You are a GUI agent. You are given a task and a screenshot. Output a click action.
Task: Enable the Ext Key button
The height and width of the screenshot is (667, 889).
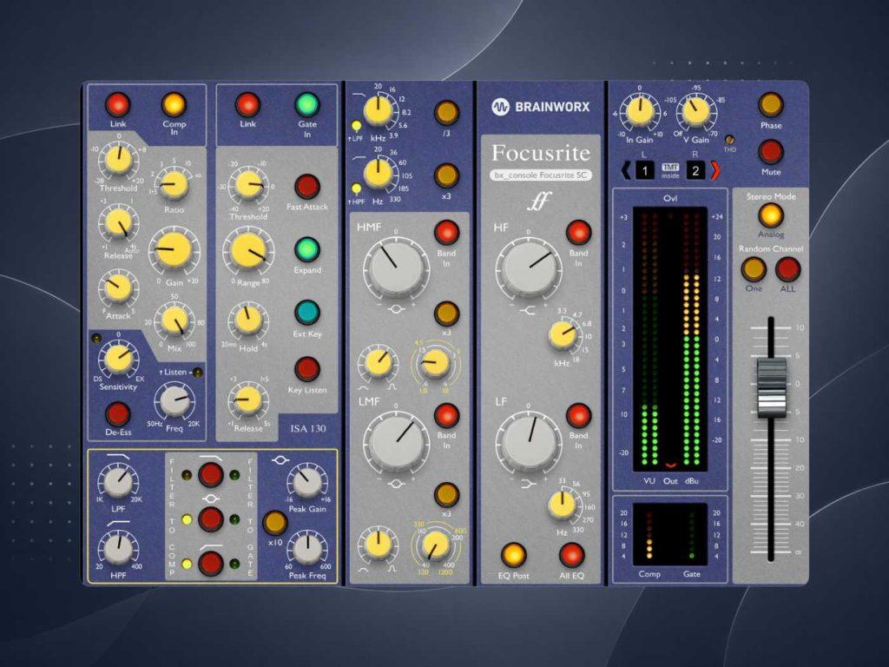point(306,313)
